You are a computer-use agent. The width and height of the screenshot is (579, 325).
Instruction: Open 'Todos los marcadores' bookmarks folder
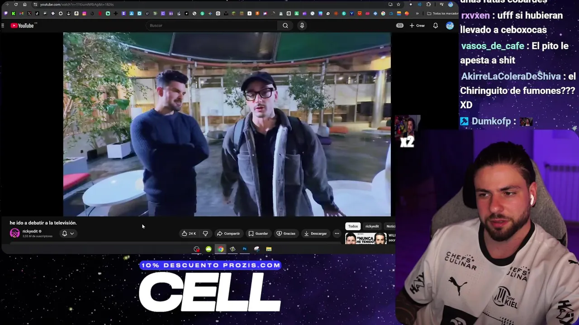(442, 14)
